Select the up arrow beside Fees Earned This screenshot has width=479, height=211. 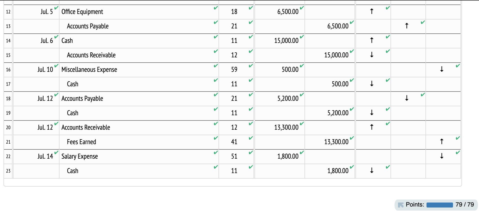[442, 142]
